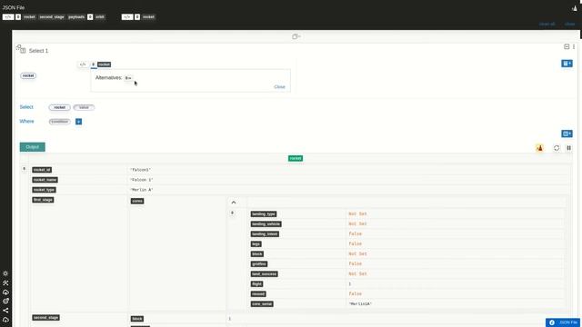The height and width of the screenshot is (327, 582).
Task: Click the blue add-panel button near top right
Action: coord(567,64)
